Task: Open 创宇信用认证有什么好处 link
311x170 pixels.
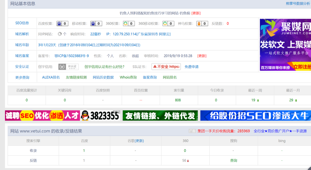Action: (104, 67)
